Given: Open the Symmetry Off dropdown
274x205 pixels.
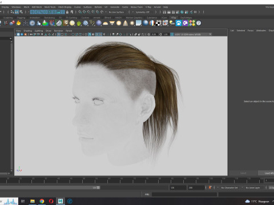Looking at the screenshot, I should point(144,12).
